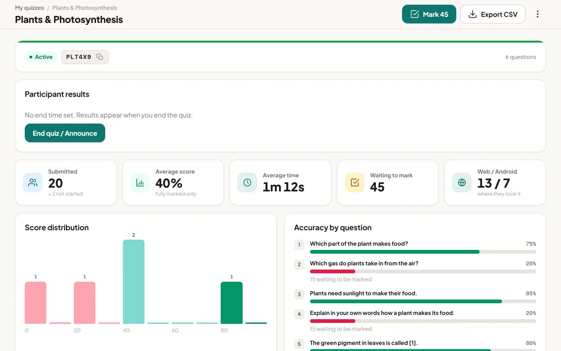
Task: Copy the quiz code PLT4X9
Action: tap(100, 57)
